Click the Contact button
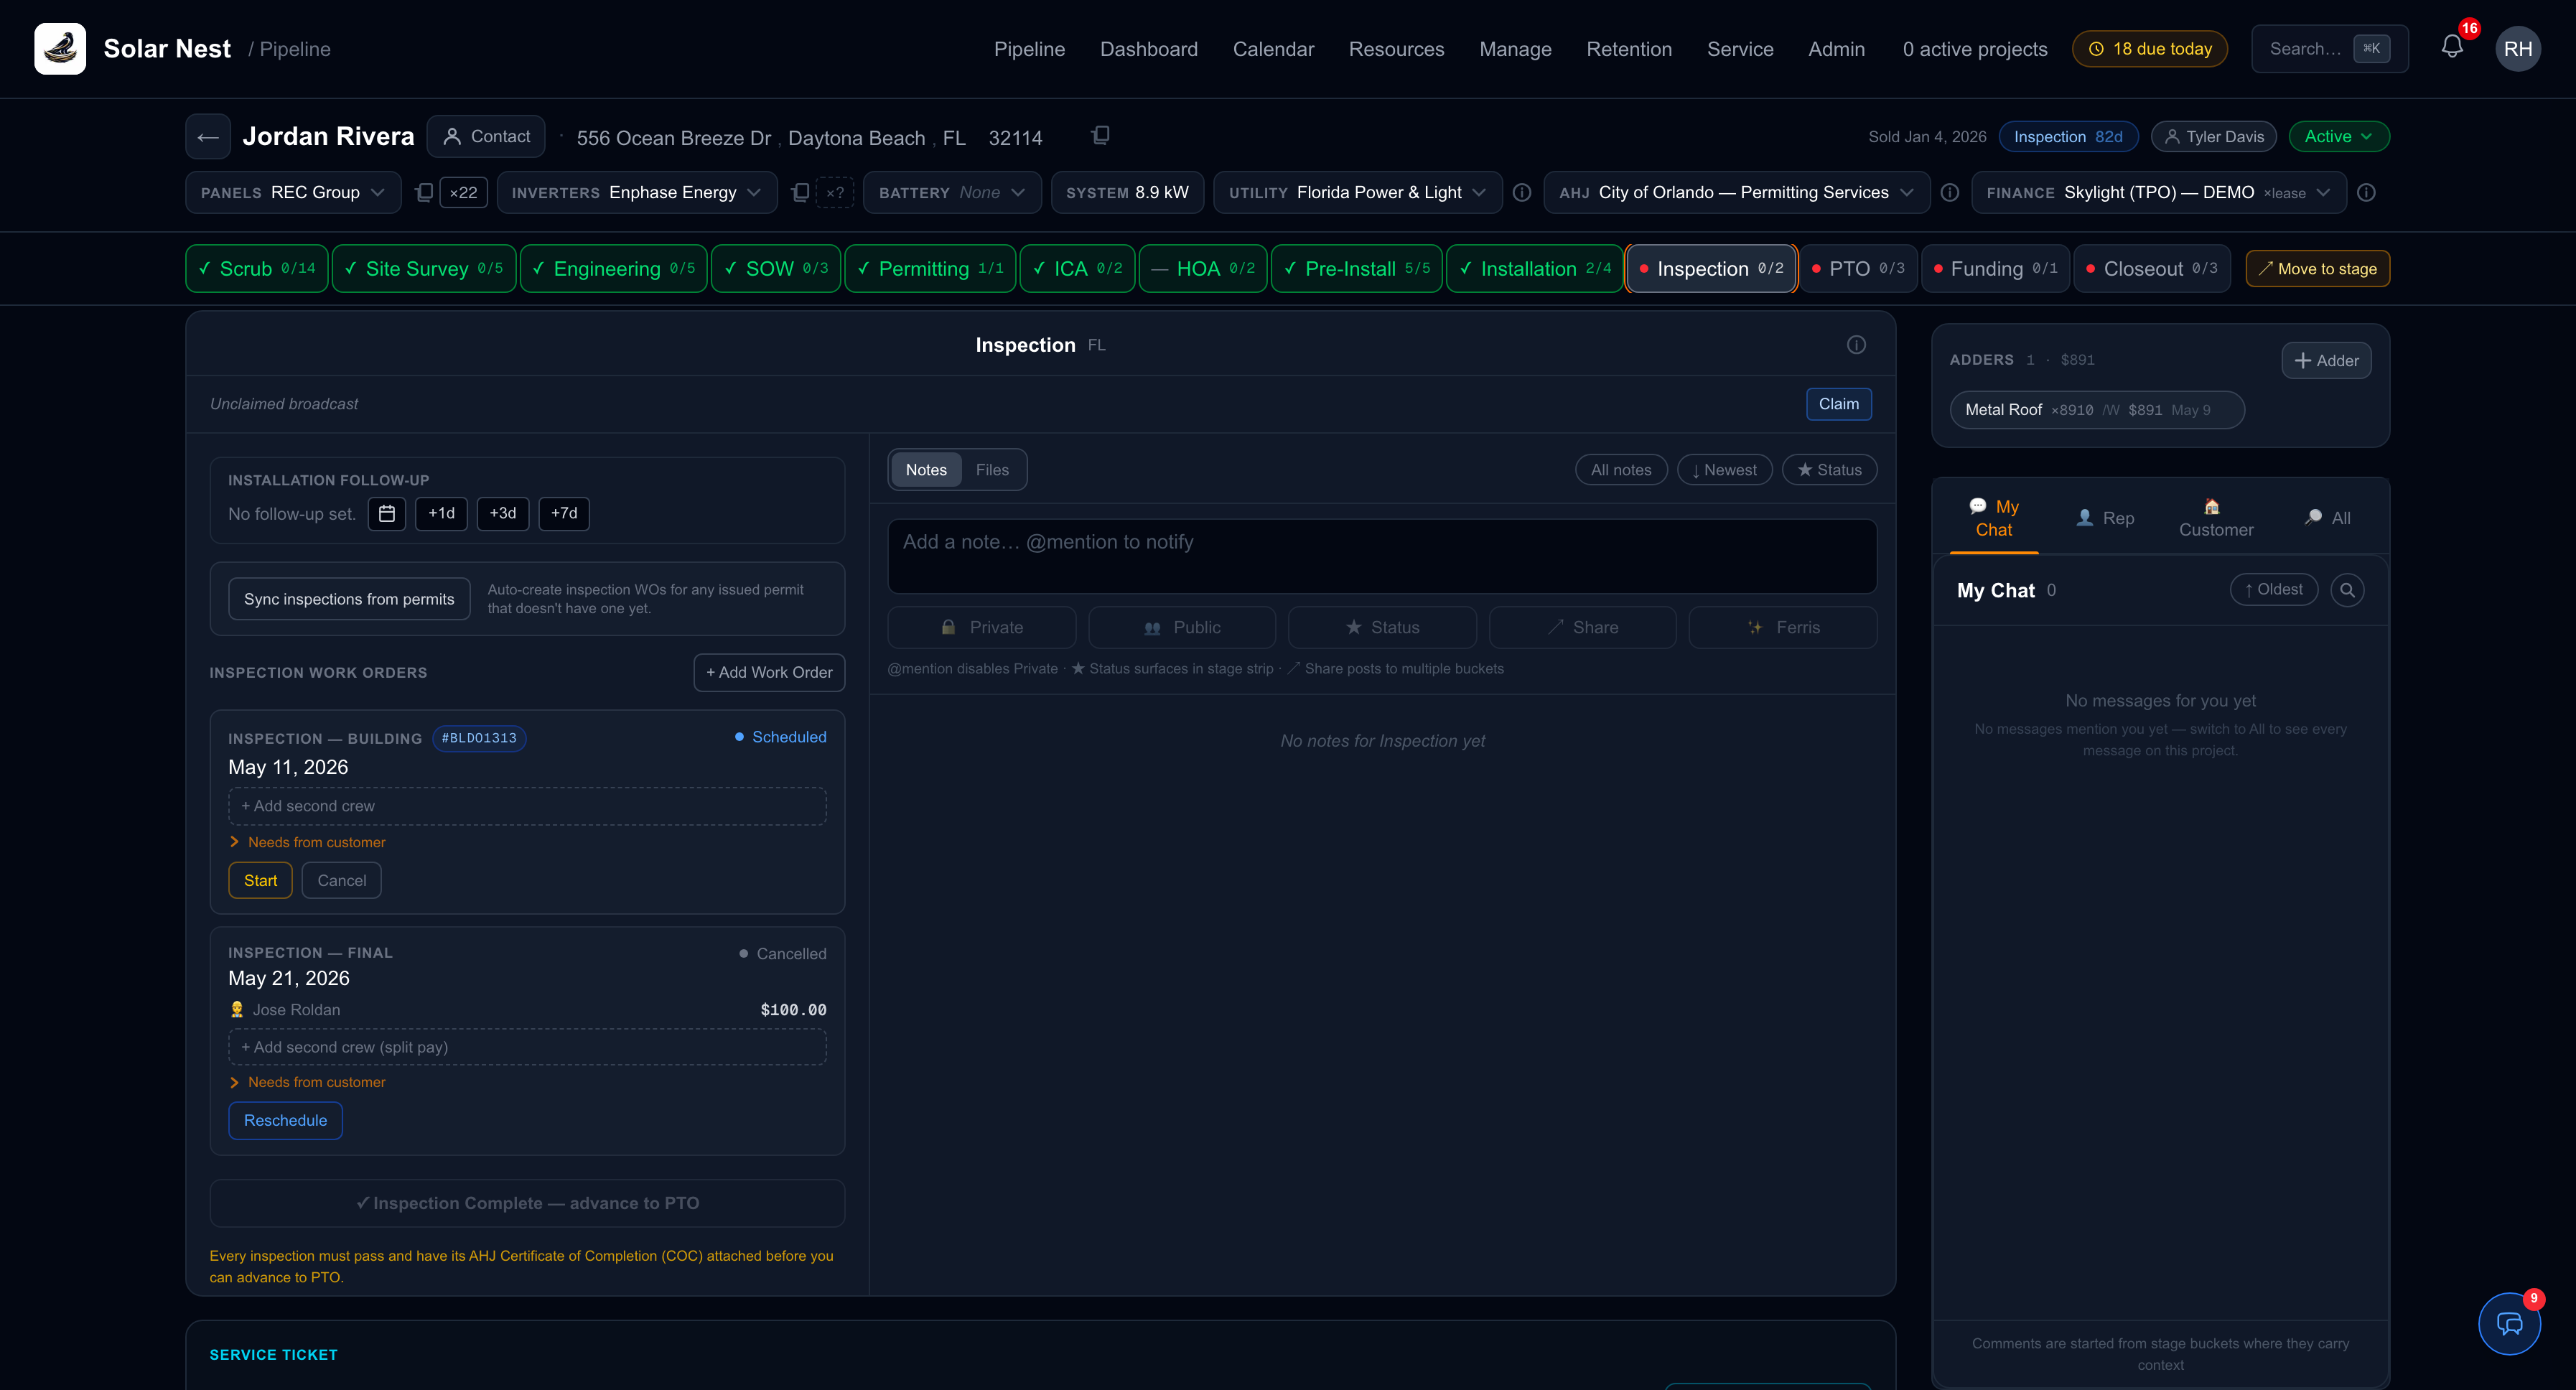2576x1390 pixels. click(486, 136)
